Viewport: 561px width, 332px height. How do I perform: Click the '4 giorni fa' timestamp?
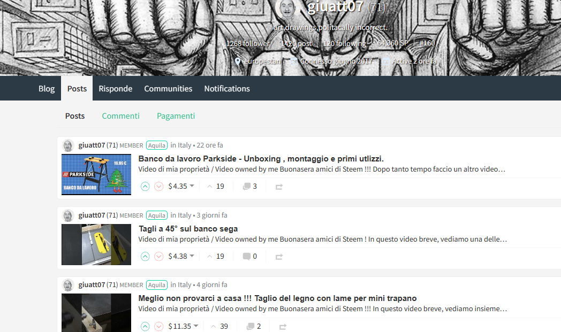(x=212, y=285)
